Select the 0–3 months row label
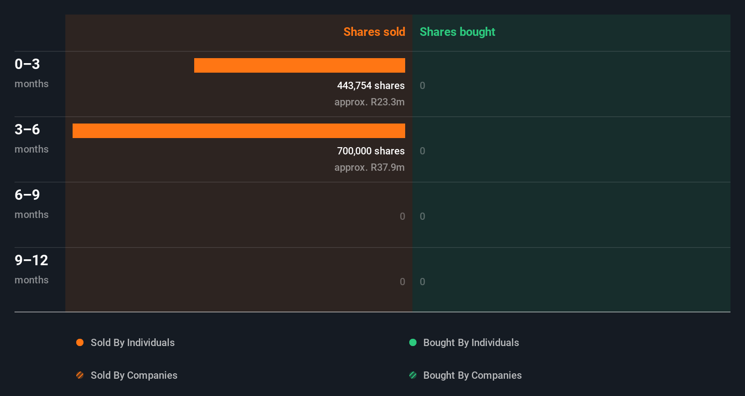Viewport: 745px width, 396px height. 31,73
